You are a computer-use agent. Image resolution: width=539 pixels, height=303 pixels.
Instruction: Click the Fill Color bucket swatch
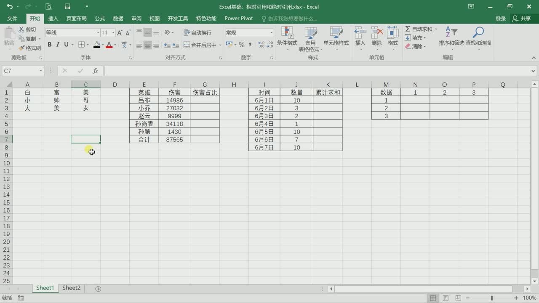pyautogui.click(x=96, y=45)
